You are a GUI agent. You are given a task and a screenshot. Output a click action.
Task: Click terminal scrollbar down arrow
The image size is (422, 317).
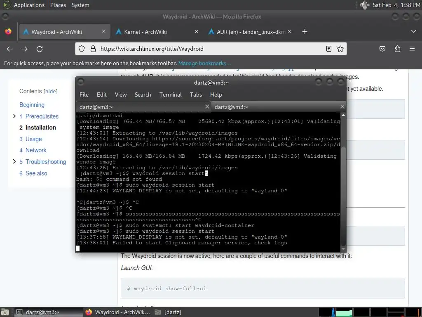[x=343, y=249]
